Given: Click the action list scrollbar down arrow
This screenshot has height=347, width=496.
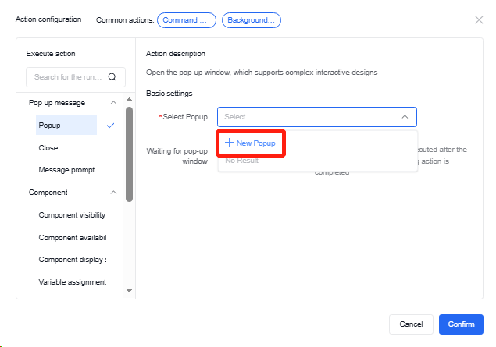Looking at the screenshot, I should pos(130,290).
